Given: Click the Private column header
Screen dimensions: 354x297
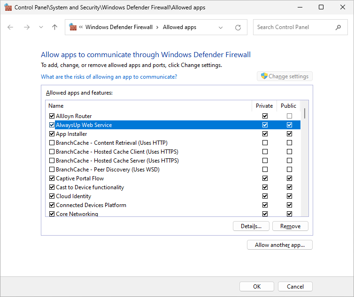Looking at the screenshot, I should point(264,106).
